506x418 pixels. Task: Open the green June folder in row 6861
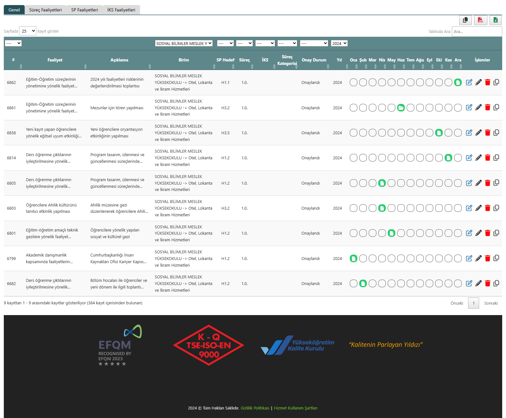401,108
